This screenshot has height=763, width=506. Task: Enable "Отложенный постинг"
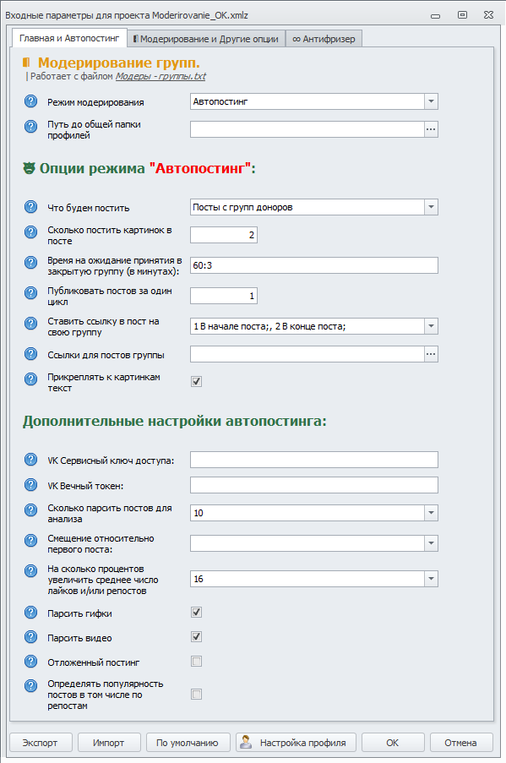pyautogui.click(x=196, y=661)
